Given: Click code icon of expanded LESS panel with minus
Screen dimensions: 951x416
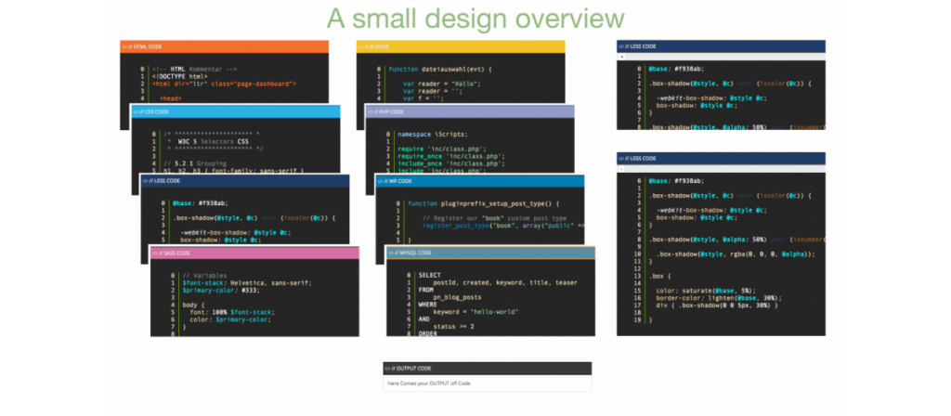Looking at the screenshot, I should (621, 158).
